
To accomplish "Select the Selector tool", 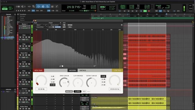I will tap(43, 6).
